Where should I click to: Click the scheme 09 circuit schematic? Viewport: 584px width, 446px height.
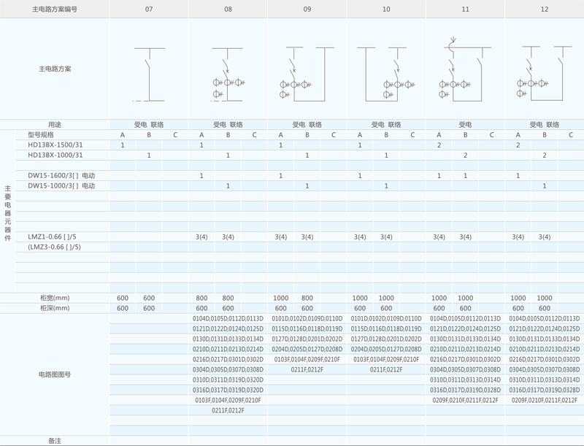[307, 74]
